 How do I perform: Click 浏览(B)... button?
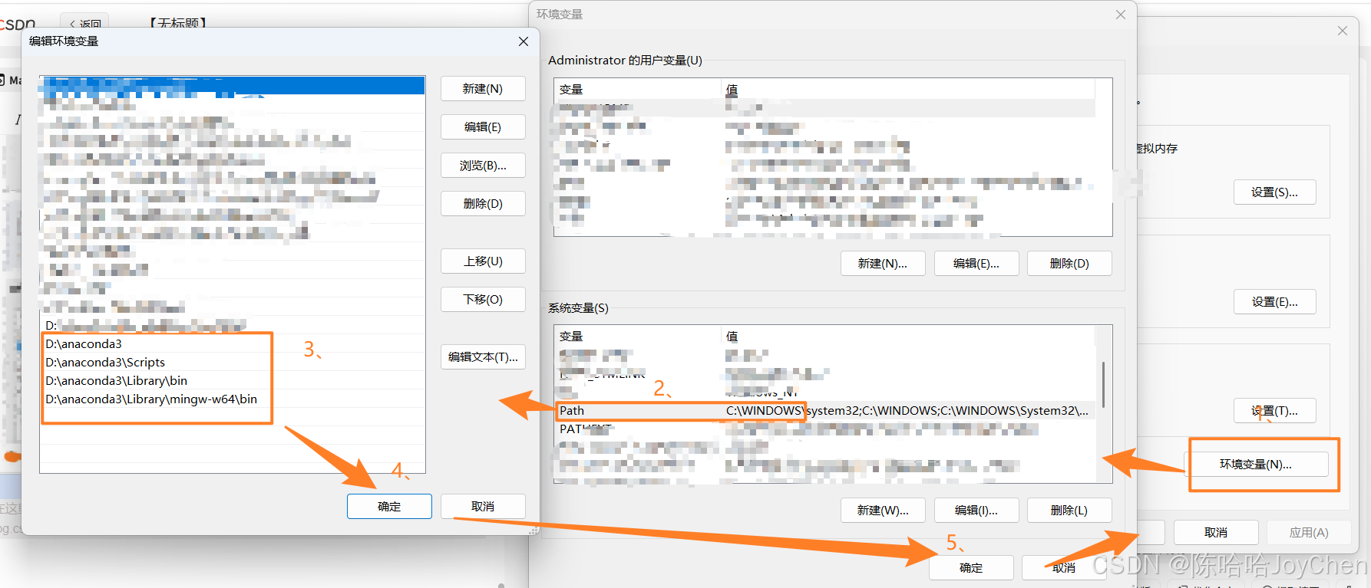point(483,166)
